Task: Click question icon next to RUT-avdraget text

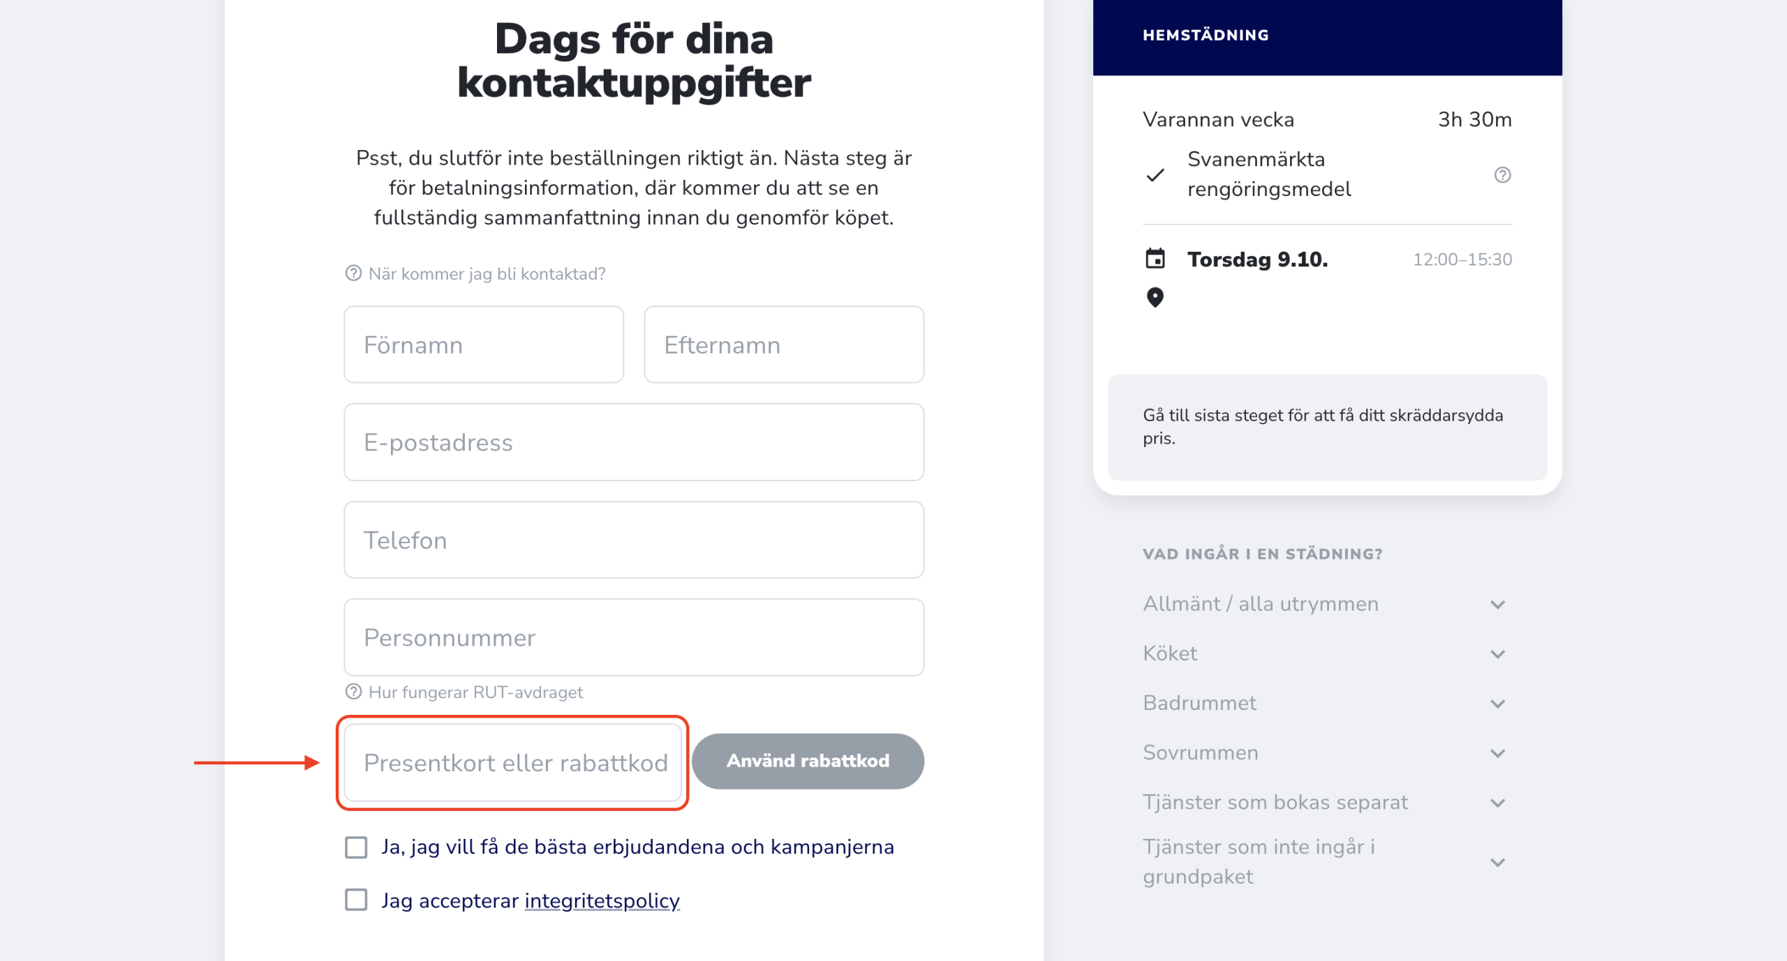Action: [x=353, y=692]
